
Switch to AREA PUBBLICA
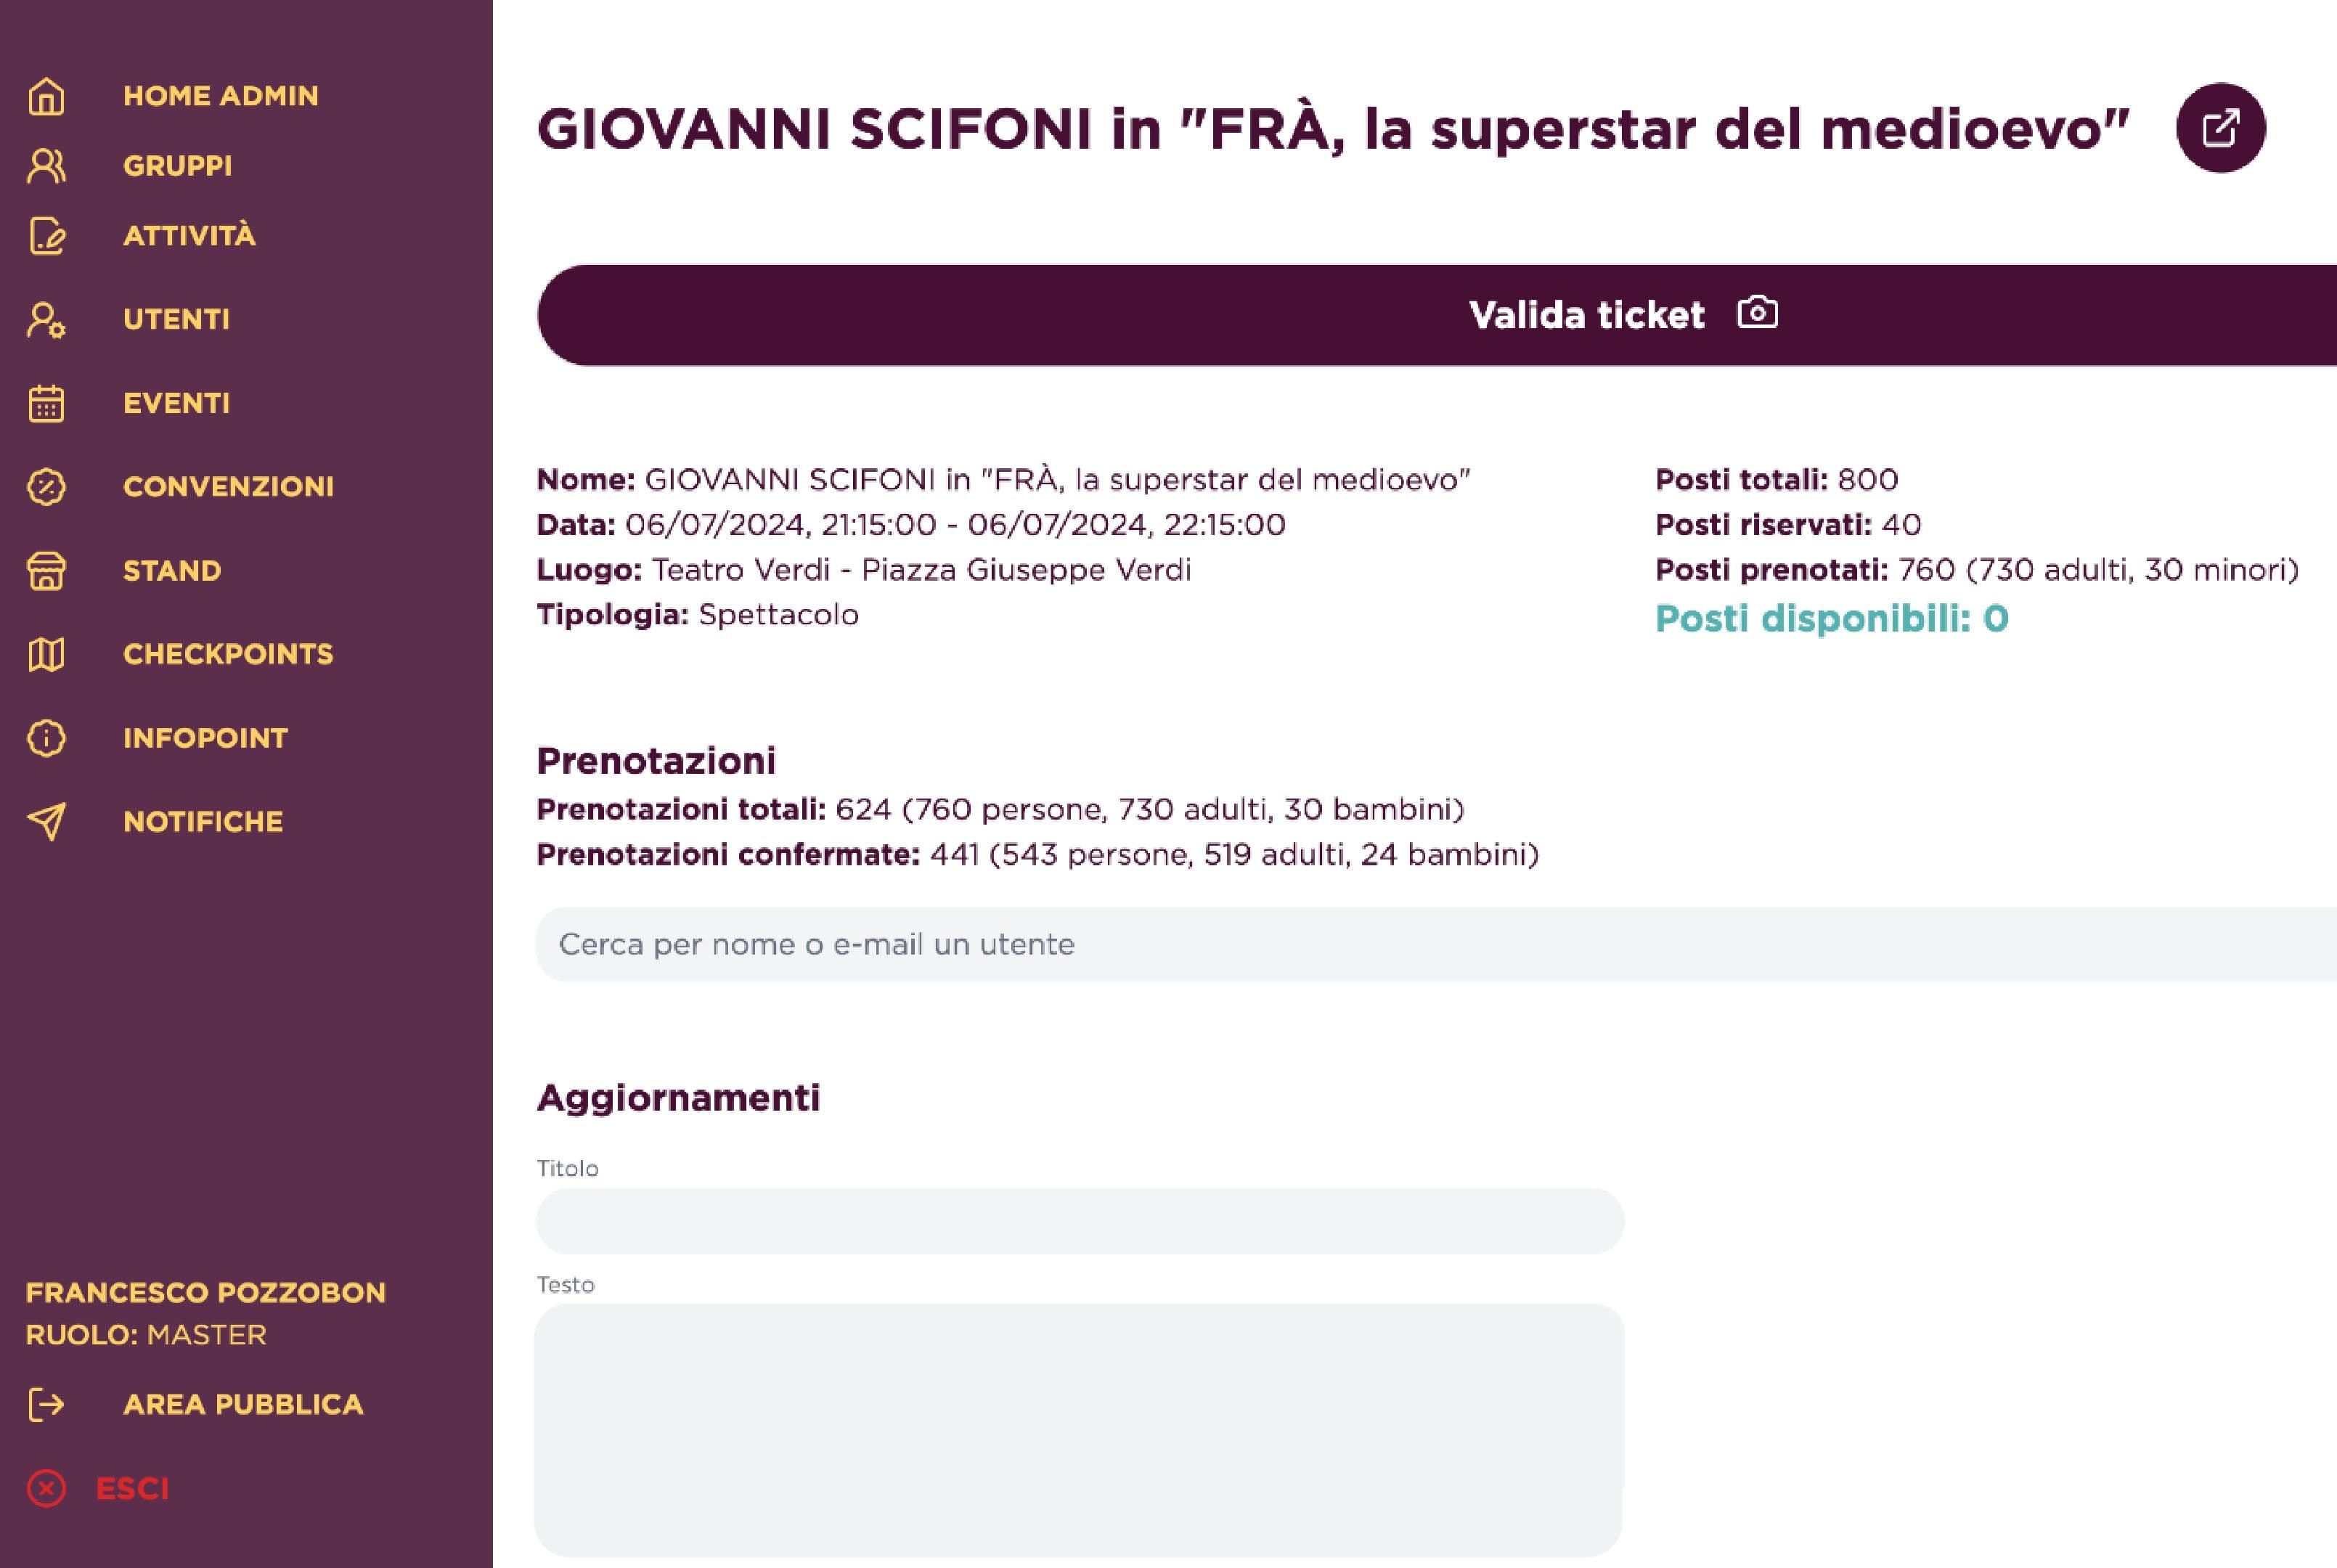(x=243, y=1405)
